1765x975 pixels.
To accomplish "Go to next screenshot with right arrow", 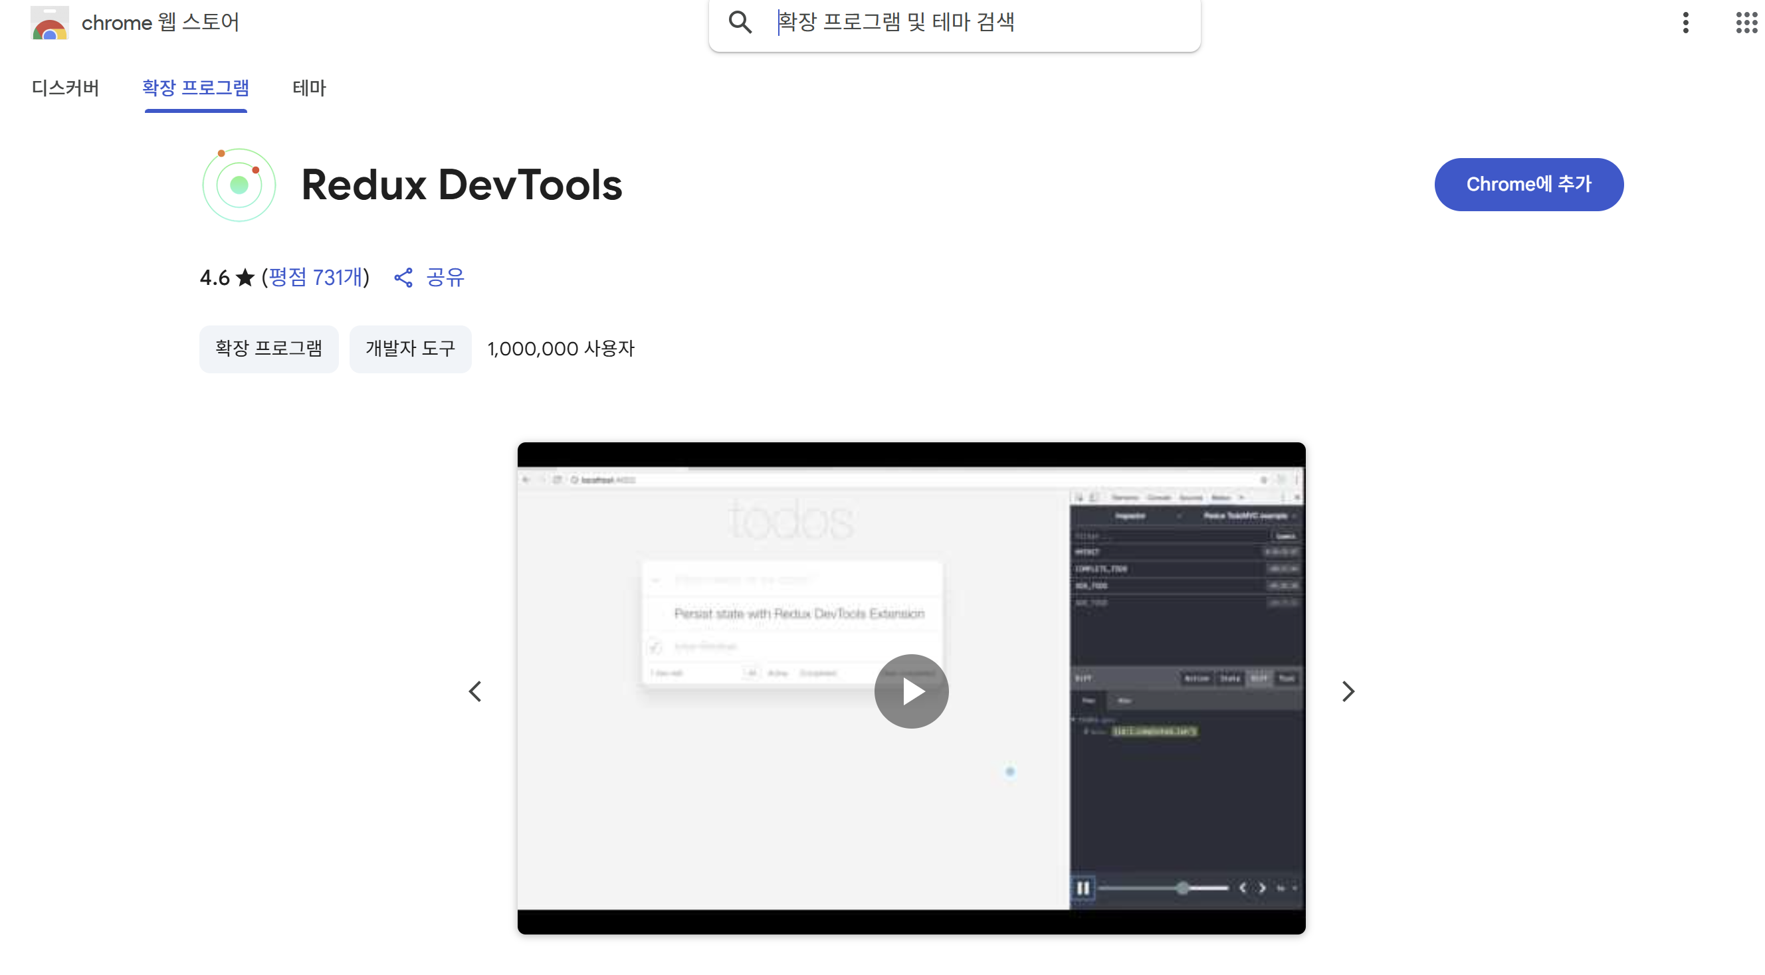I will 1348,691.
